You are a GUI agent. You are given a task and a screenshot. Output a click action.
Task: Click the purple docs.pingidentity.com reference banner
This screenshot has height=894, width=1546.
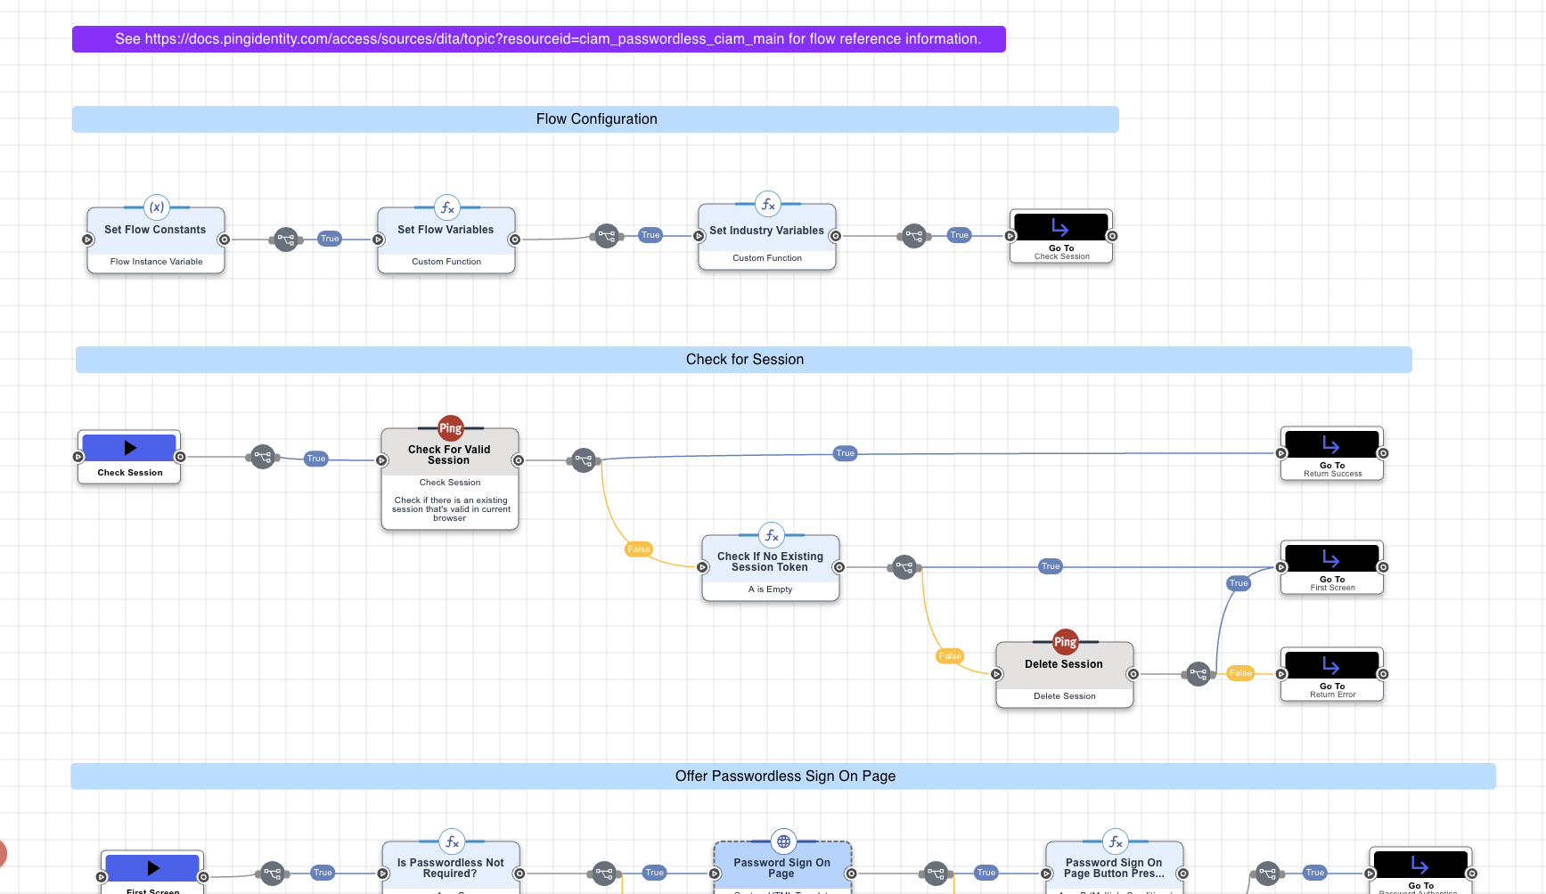(538, 39)
